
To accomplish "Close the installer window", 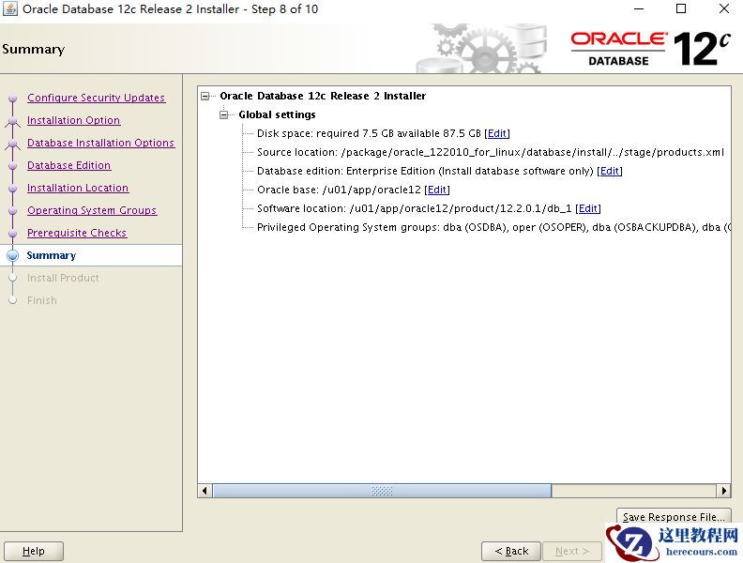I will [x=723, y=8].
